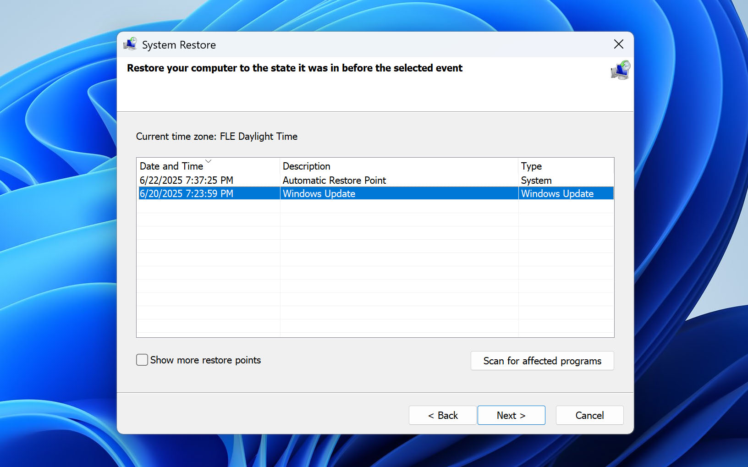Sort by the Type column header
The image size is (748, 467).
pyautogui.click(x=566, y=166)
